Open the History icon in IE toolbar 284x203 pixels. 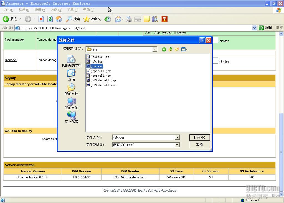tap(108, 19)
